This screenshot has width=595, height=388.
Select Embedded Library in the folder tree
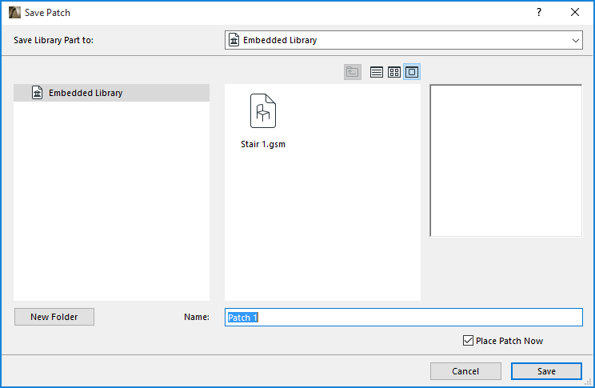click(x=112, y=93)
